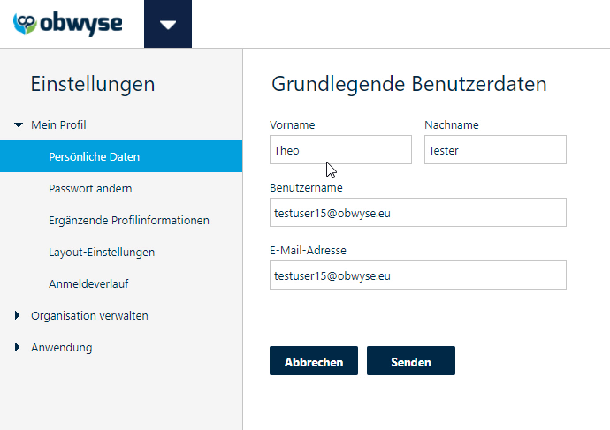Collapse the Mein Profil section arrow
This screenshot has width=610, height=430.
[x=19, y=125]
